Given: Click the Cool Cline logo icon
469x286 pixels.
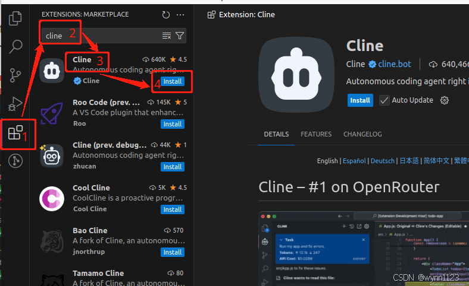Looking at the screenshot, I should click(52, 199).
